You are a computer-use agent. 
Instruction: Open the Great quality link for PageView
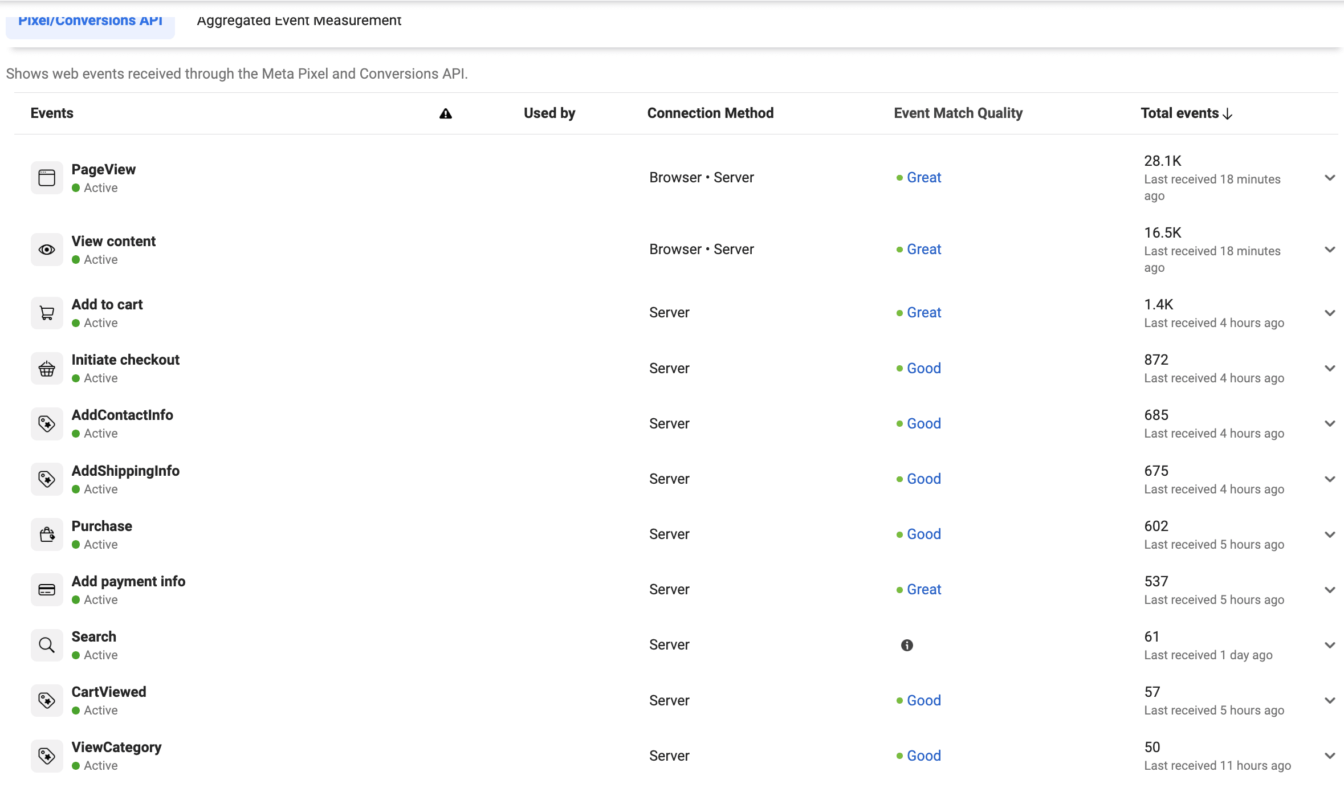pos(924,178)
